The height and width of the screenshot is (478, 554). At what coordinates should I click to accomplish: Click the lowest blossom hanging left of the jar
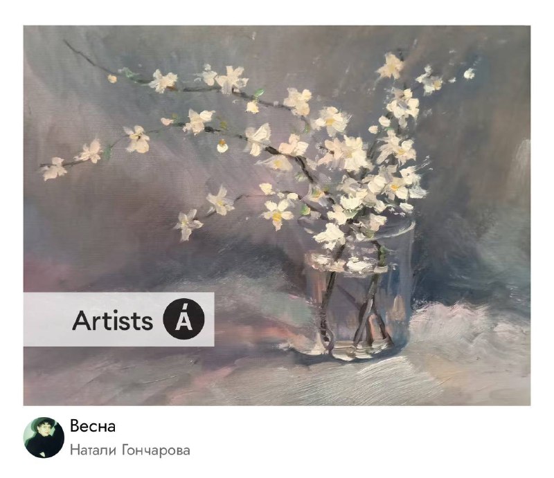tap(187, 223)
